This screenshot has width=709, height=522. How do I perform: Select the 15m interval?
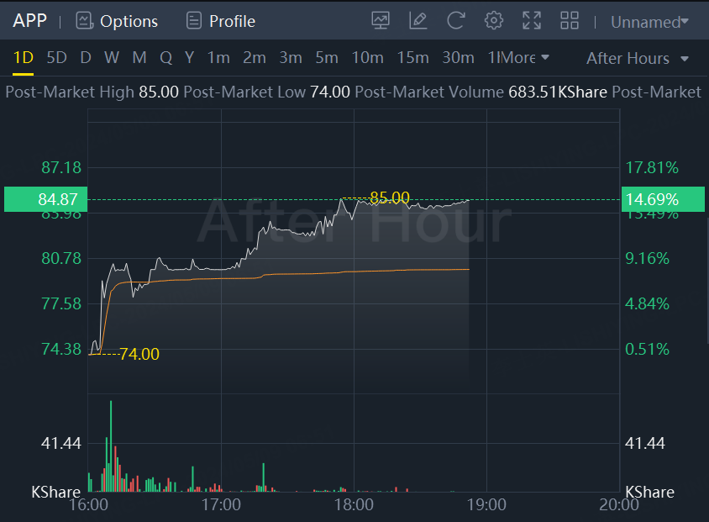[412, 57]
